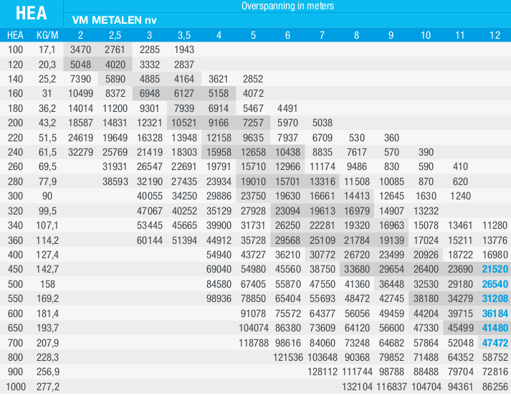Screen dimensions: 511x396
Task: Select cell 2852 in HEA 140 row
Action: coord(253,79)
